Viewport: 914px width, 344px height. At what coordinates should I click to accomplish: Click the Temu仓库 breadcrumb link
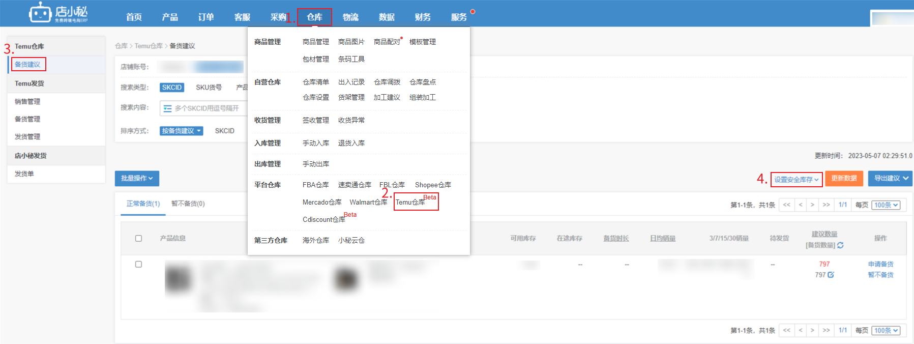coord(149,46)
